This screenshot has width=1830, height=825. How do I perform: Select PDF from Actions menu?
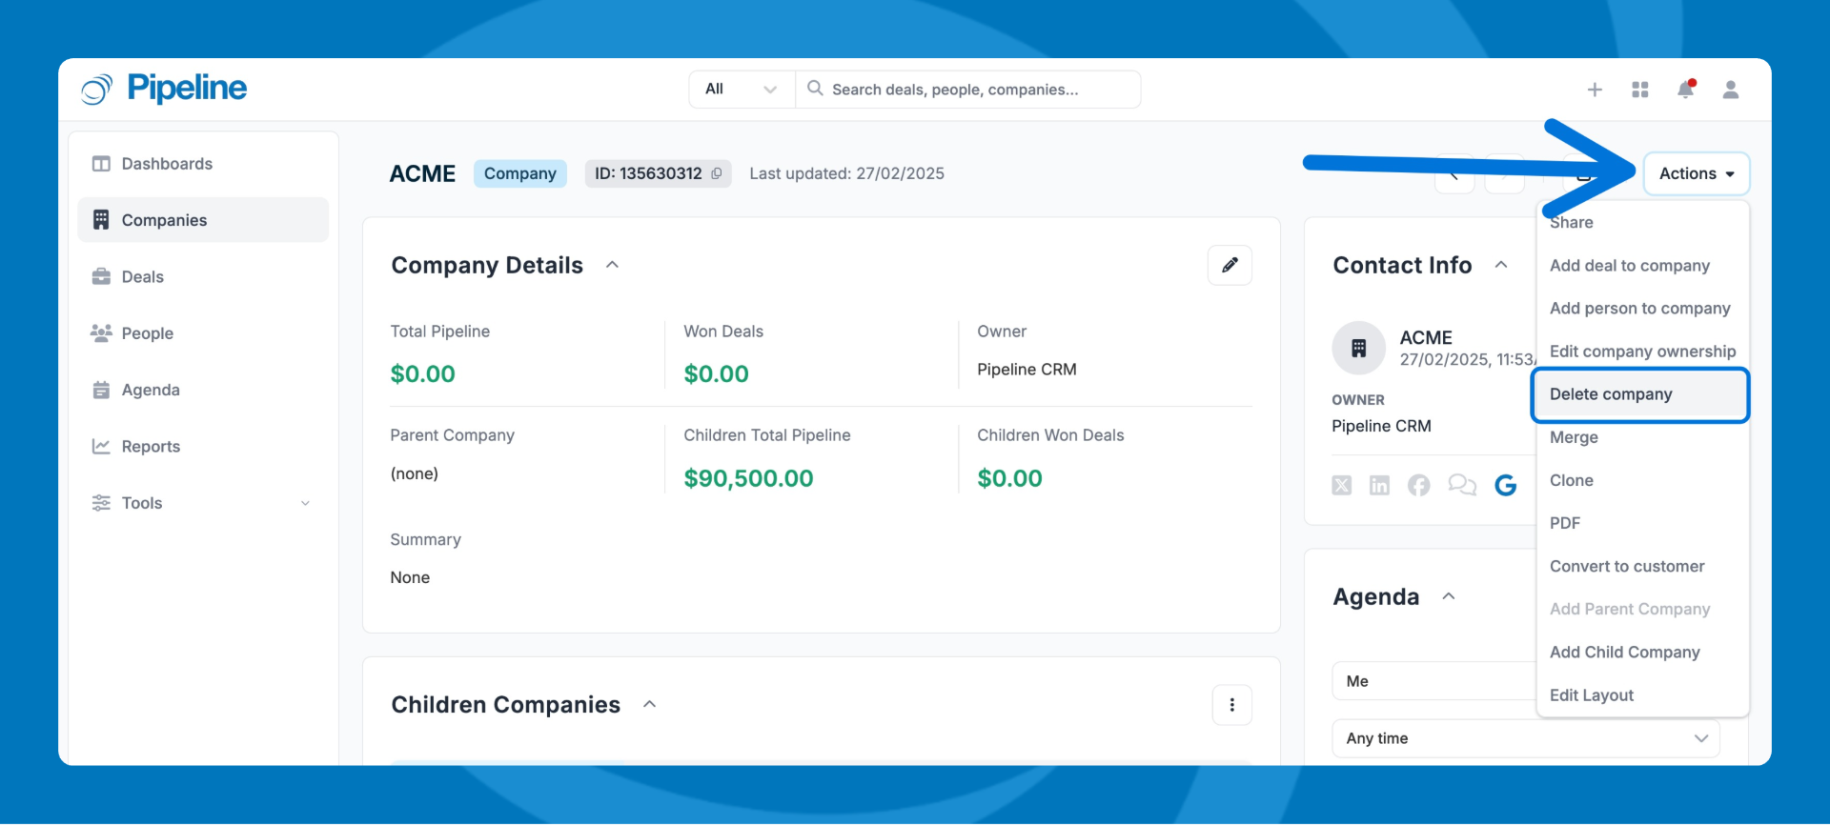pyautogui.click(x=1643, y=523)
